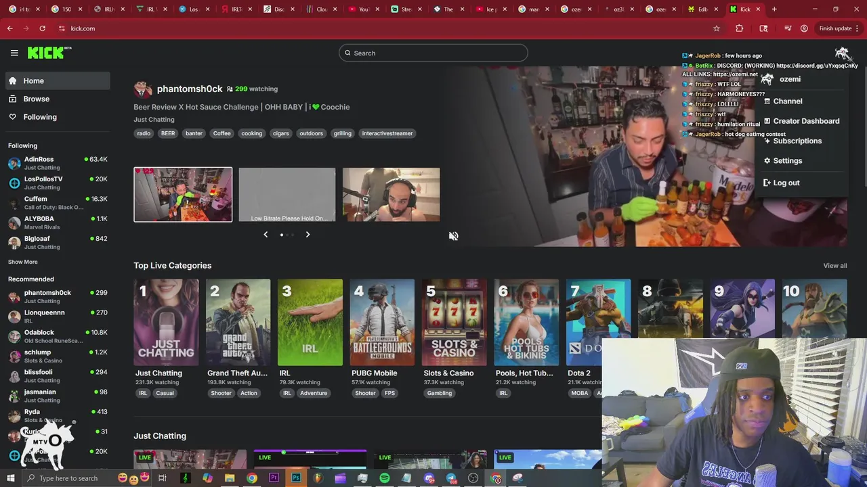The image size is (867, 487).
Task: Open LosPollosTV followed channel
Action: 58,183
